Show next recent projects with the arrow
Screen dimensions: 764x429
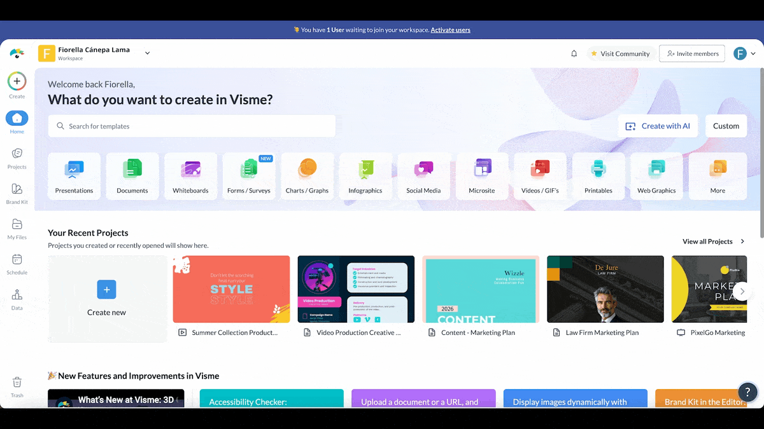(x=742, y=291)
